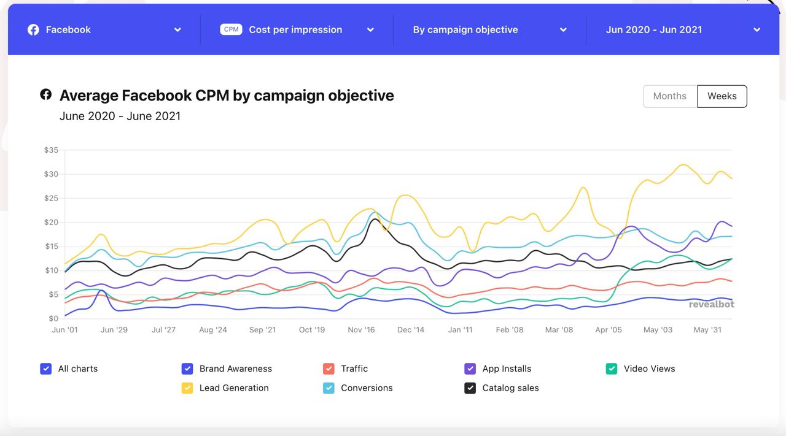The width and height of the screenshot is (786, 436).
Task: Expand the By campaign objective dropdown
Action: pos(563,29)
